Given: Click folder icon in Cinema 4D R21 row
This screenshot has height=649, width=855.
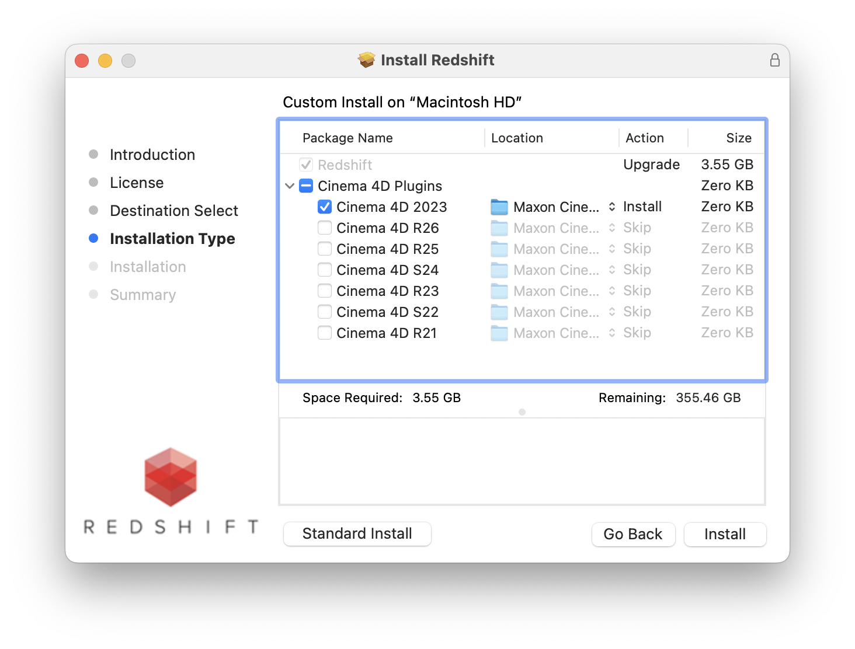Looking at the screenshot, I should (x=499, y=333).
